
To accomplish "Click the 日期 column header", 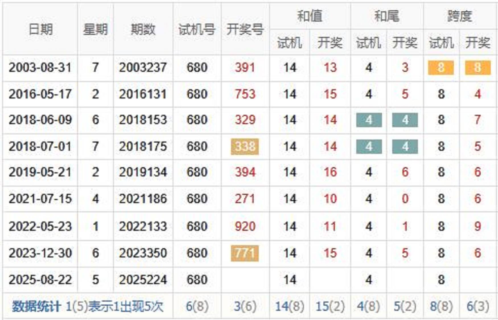I will pos(40,29).
